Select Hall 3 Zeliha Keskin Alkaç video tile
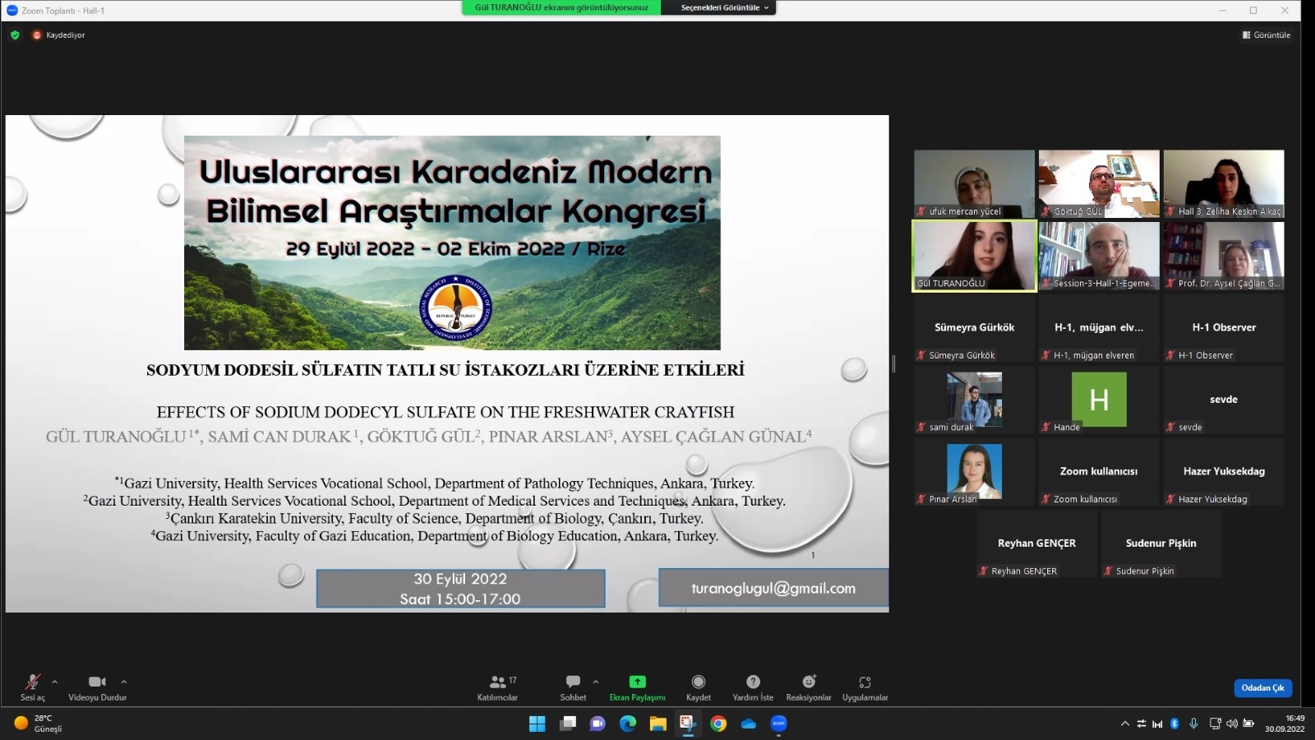1315x740 pixels. click(1224, 183)
